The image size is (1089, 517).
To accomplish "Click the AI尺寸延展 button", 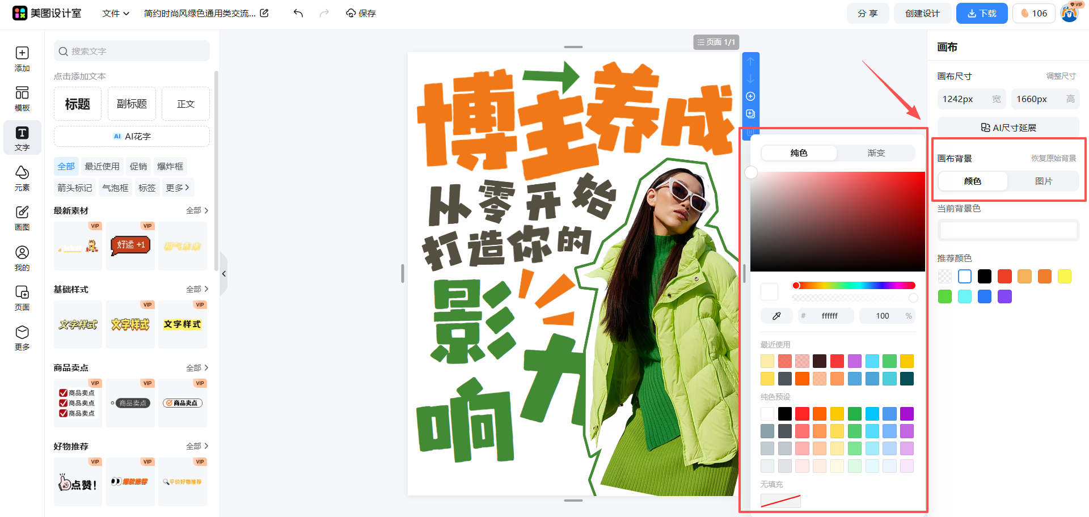I will coord(1008,128).
